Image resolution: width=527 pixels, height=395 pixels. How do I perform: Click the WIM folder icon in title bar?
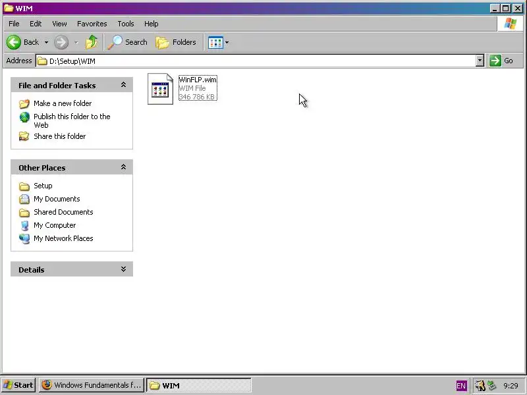[x=9, y=8]
